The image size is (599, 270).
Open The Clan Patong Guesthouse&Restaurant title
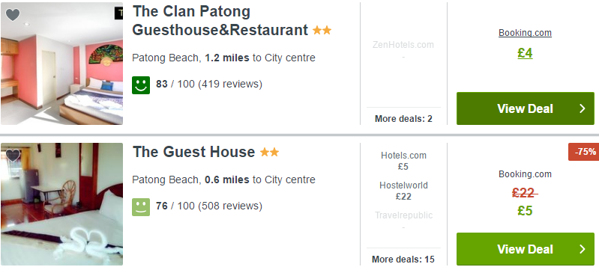220,21
